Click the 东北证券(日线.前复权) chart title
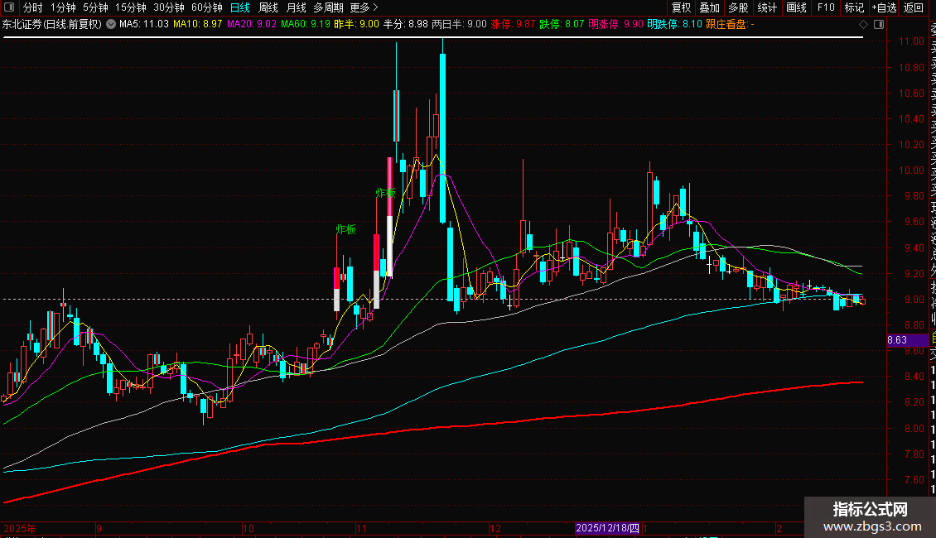936x538 pixels. pos(52,25)
